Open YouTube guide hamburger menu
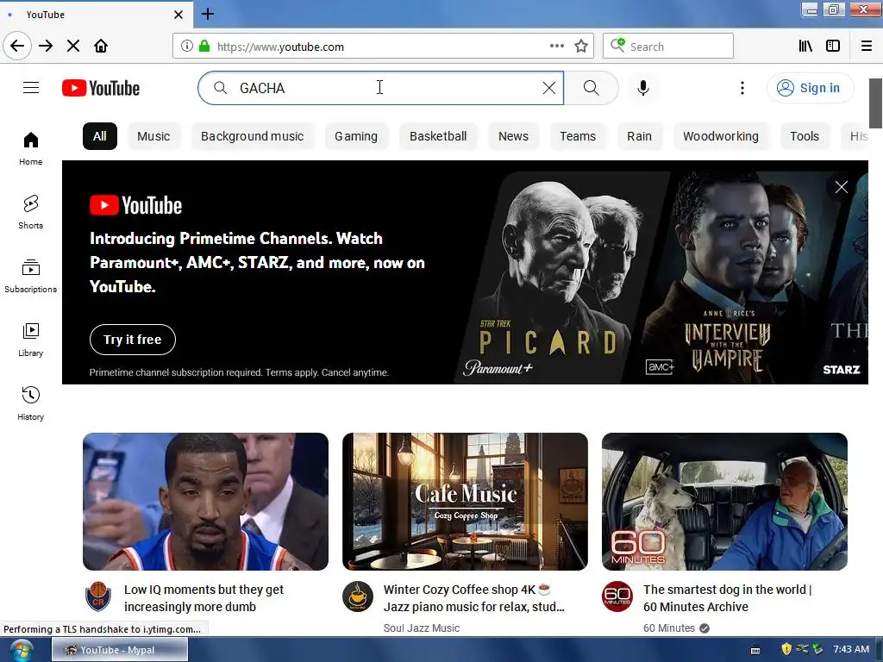This screenshot has height=662, width=883. [31, 88]
